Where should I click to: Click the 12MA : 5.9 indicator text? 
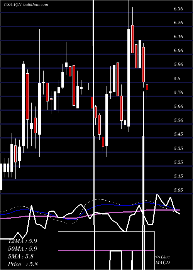point(22,241)
